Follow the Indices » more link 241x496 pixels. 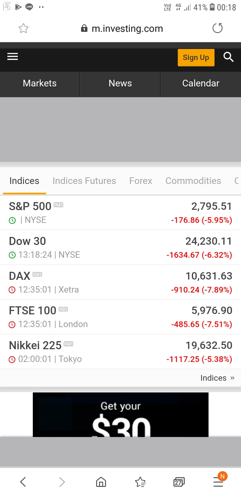click(x=218, y=378)
